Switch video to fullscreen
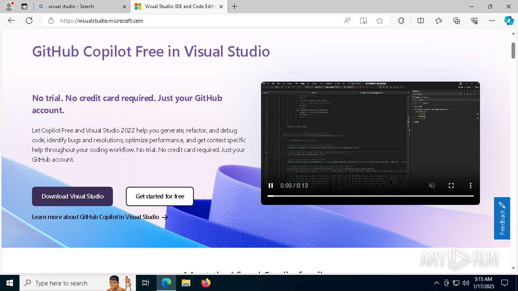Viewport: 518px width, 291px height. point(451,186)
